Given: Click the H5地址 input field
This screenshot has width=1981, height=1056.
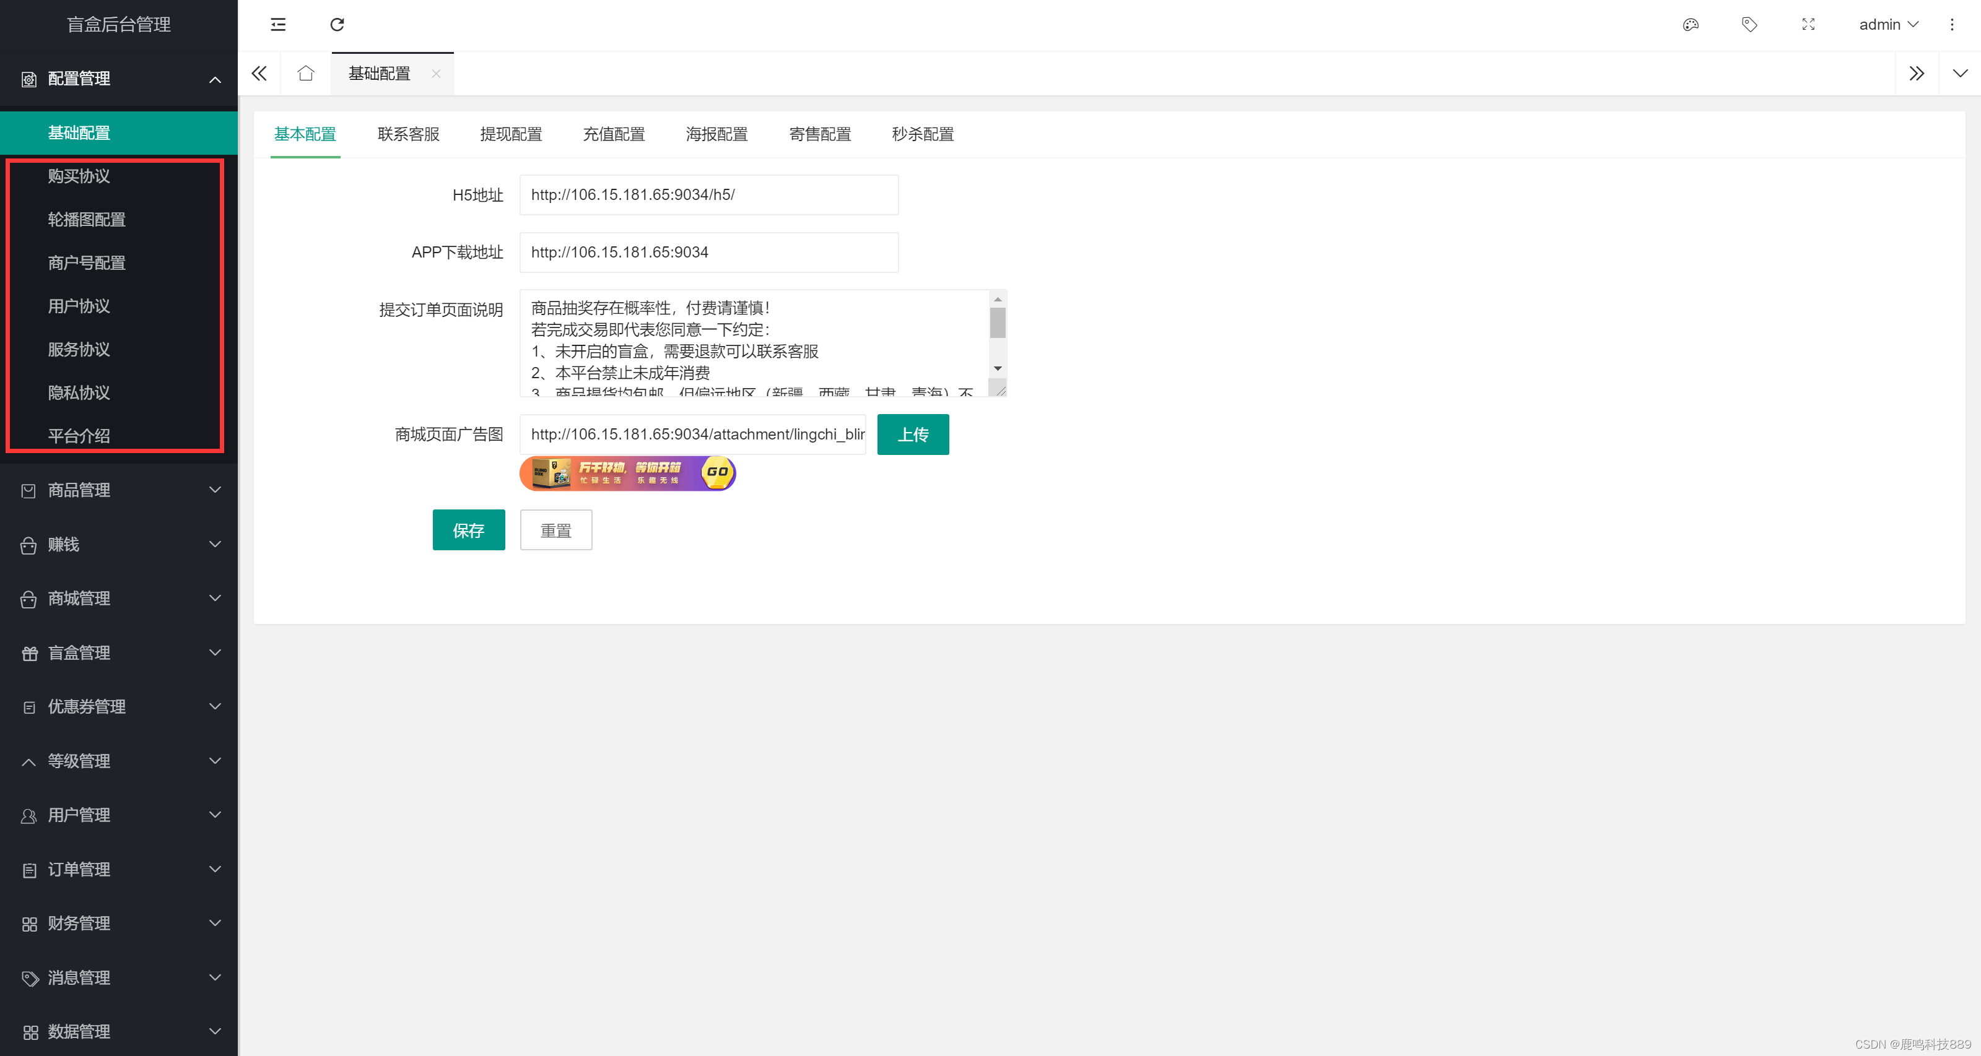Looking at the screenshot, I should coord(708,195).
